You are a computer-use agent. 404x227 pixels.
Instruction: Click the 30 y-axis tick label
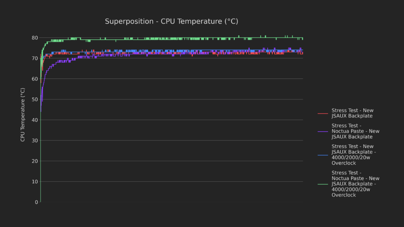pos(35,140)
